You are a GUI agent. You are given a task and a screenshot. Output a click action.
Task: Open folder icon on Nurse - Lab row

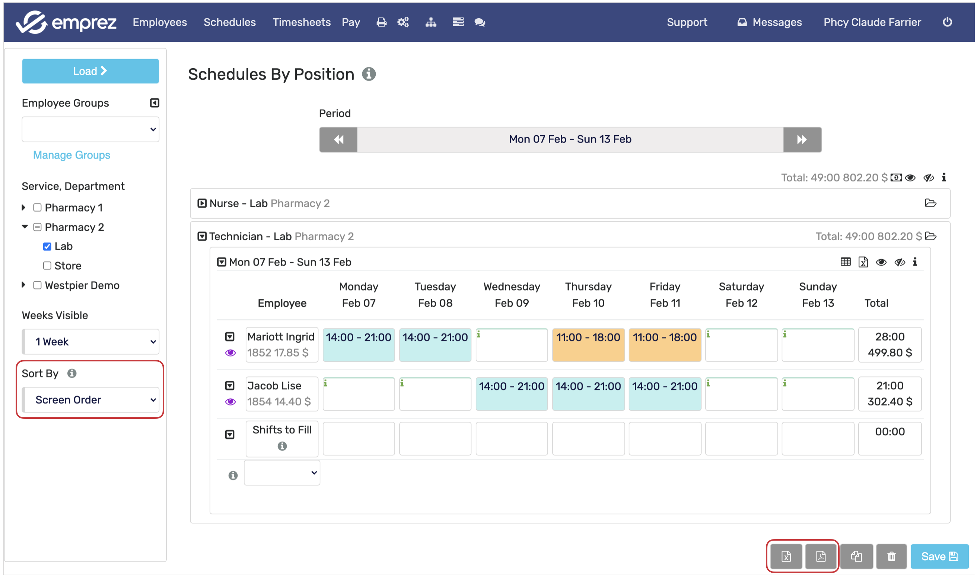[930, 203]
